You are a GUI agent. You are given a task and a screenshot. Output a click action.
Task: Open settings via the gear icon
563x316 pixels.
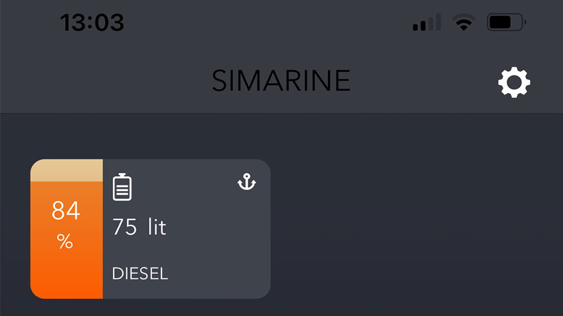[x=514, y=83]
